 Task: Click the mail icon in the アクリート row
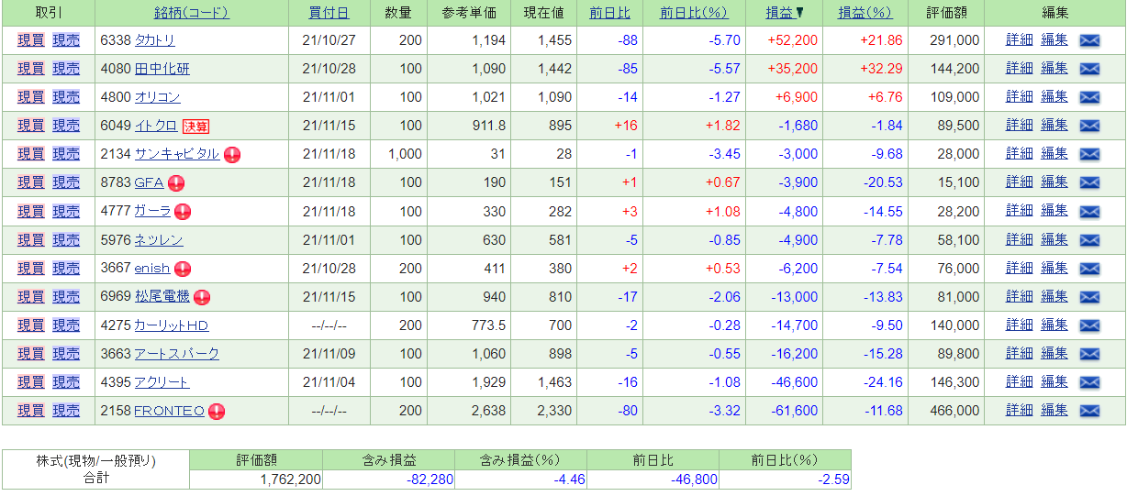point(1088,382)
